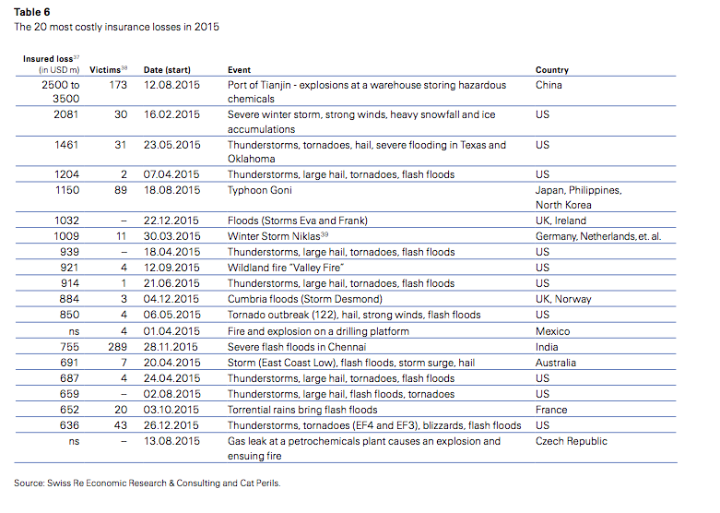This screenshot has height=513, width=720.
Task: Click the 'Event' column header
Action: [x=239, y=70]
